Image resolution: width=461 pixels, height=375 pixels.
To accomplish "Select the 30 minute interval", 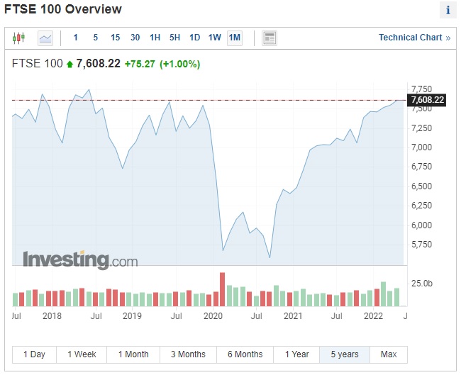I will point(135,38).
